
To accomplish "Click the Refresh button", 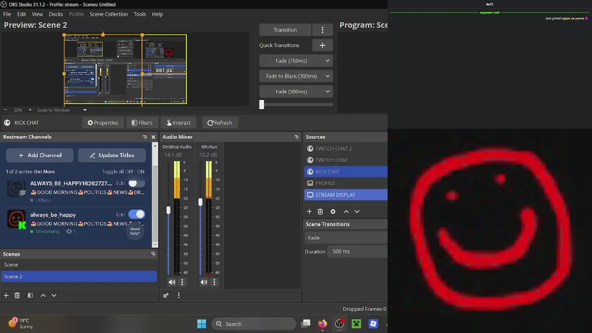I will (x=219, y=123).
